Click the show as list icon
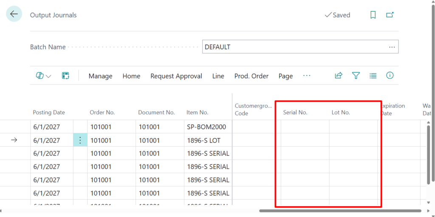435x217 pixels. [x=373, y=76]
